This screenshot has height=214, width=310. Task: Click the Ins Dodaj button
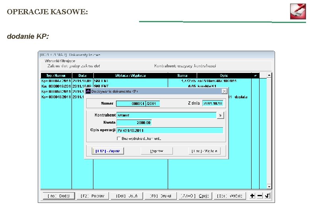[59, 196]
